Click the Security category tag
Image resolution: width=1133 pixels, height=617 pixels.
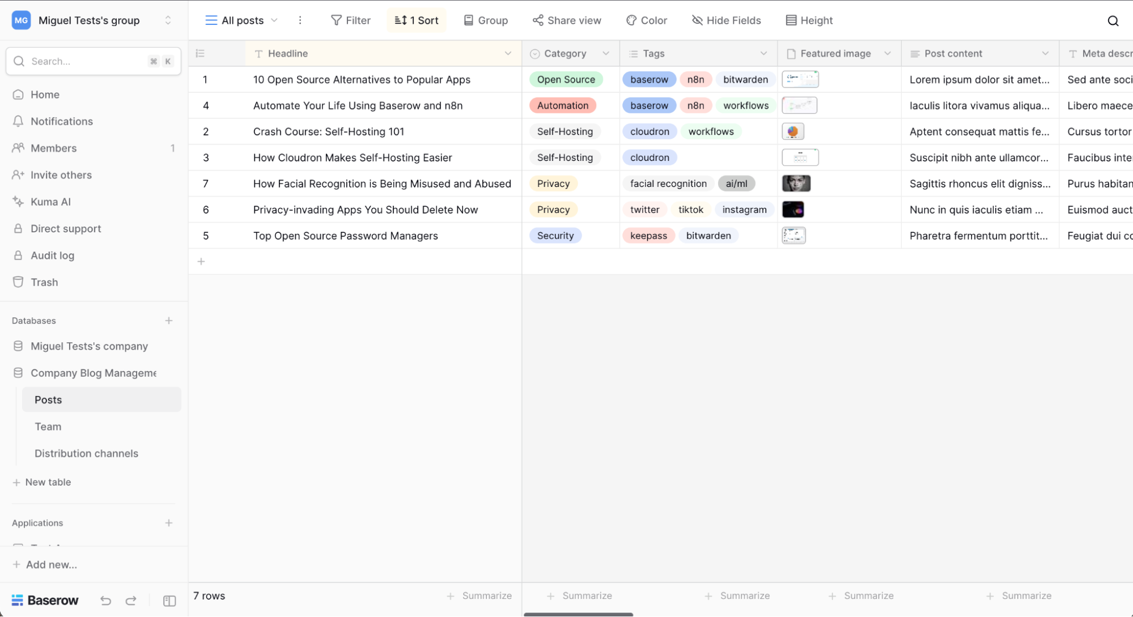pos(555,236)
